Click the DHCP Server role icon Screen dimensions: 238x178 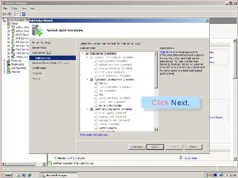point(13,34)
